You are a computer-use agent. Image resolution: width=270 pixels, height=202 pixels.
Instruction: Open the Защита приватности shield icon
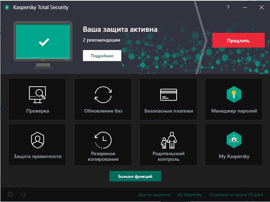coord(37,140)
